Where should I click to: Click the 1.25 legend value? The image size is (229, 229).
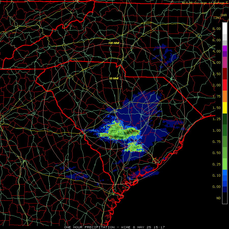[217, 119]
